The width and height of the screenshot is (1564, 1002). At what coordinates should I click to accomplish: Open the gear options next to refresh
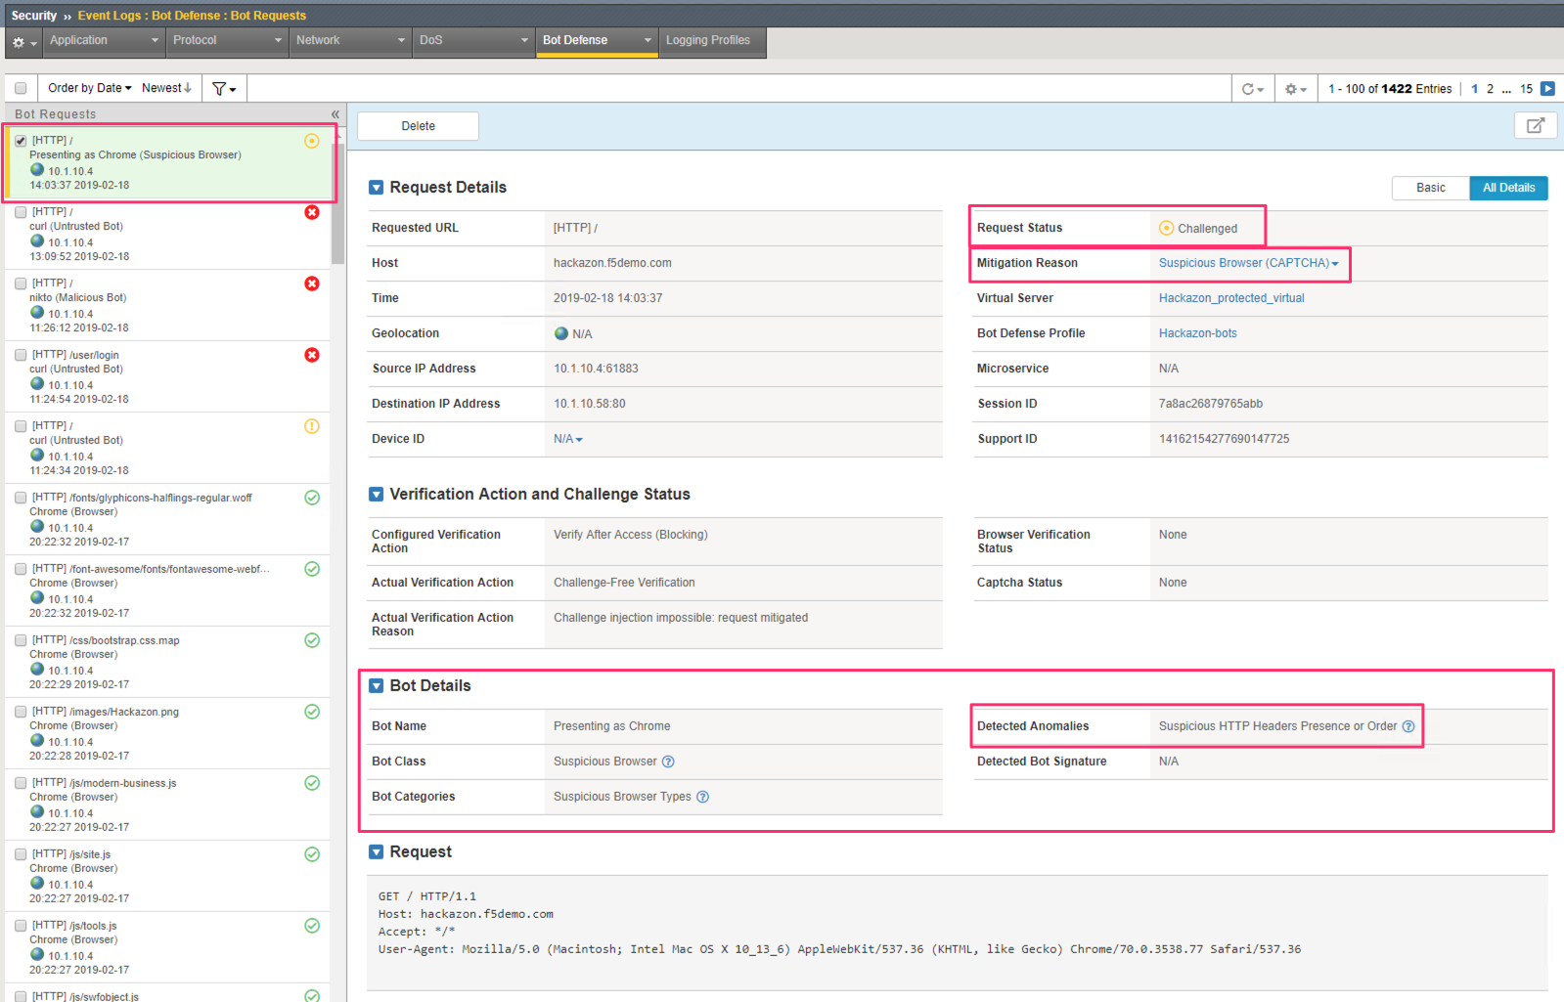point(1295,89)
